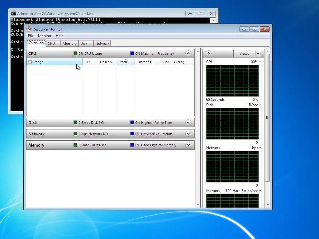
Task: Open the Views dropdown arrow
Action: (x=258, y=54)
